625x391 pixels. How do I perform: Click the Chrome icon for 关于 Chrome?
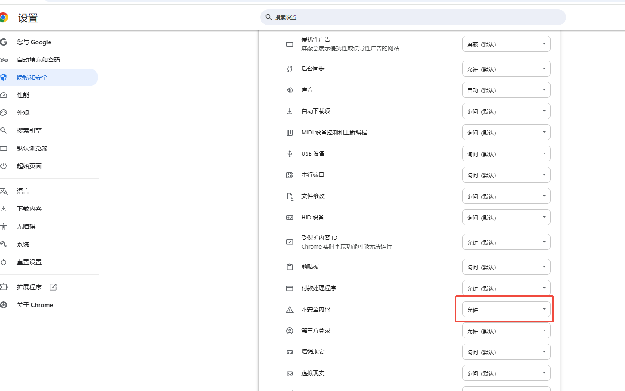(x=4, y=305)
